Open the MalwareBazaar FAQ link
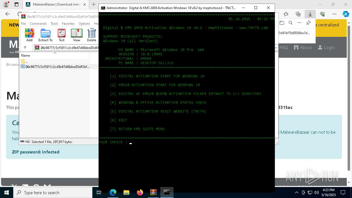Screen dimensions: 352x198 click(284, 48)
